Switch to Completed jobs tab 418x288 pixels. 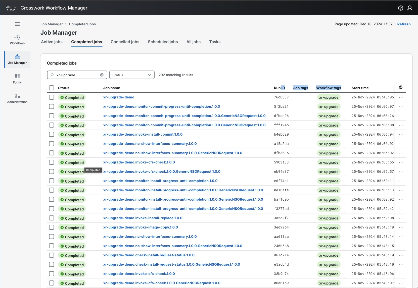coord(86,42)
